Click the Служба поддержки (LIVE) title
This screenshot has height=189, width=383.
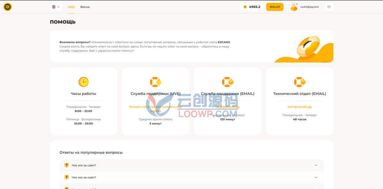(x=155, y=94)
